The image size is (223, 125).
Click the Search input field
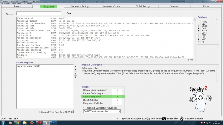tap(39, 13)
